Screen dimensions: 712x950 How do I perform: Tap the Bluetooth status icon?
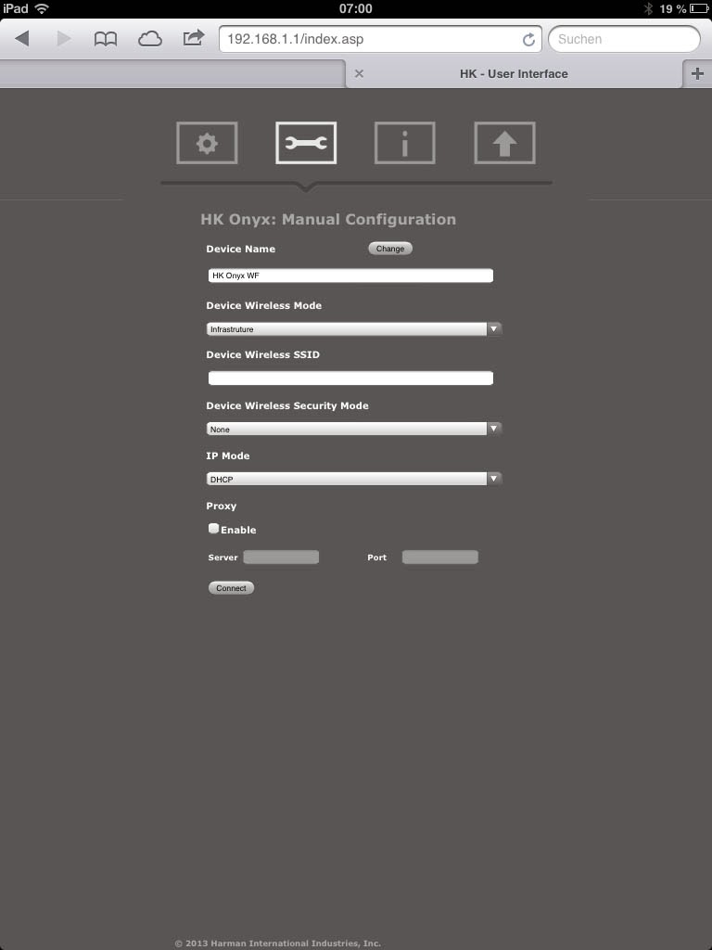tap(648, 8)
